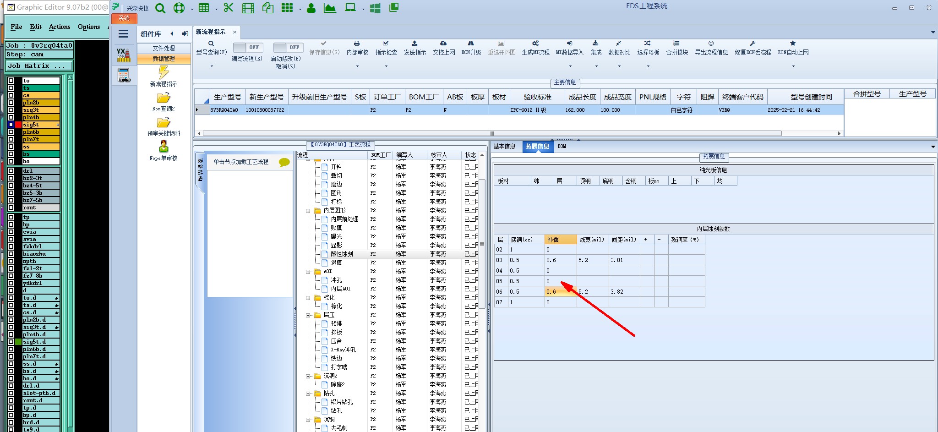Switch to BOM tab
Image resolution: width=938 pixels, height=432 pixels.
click(562, 146)
